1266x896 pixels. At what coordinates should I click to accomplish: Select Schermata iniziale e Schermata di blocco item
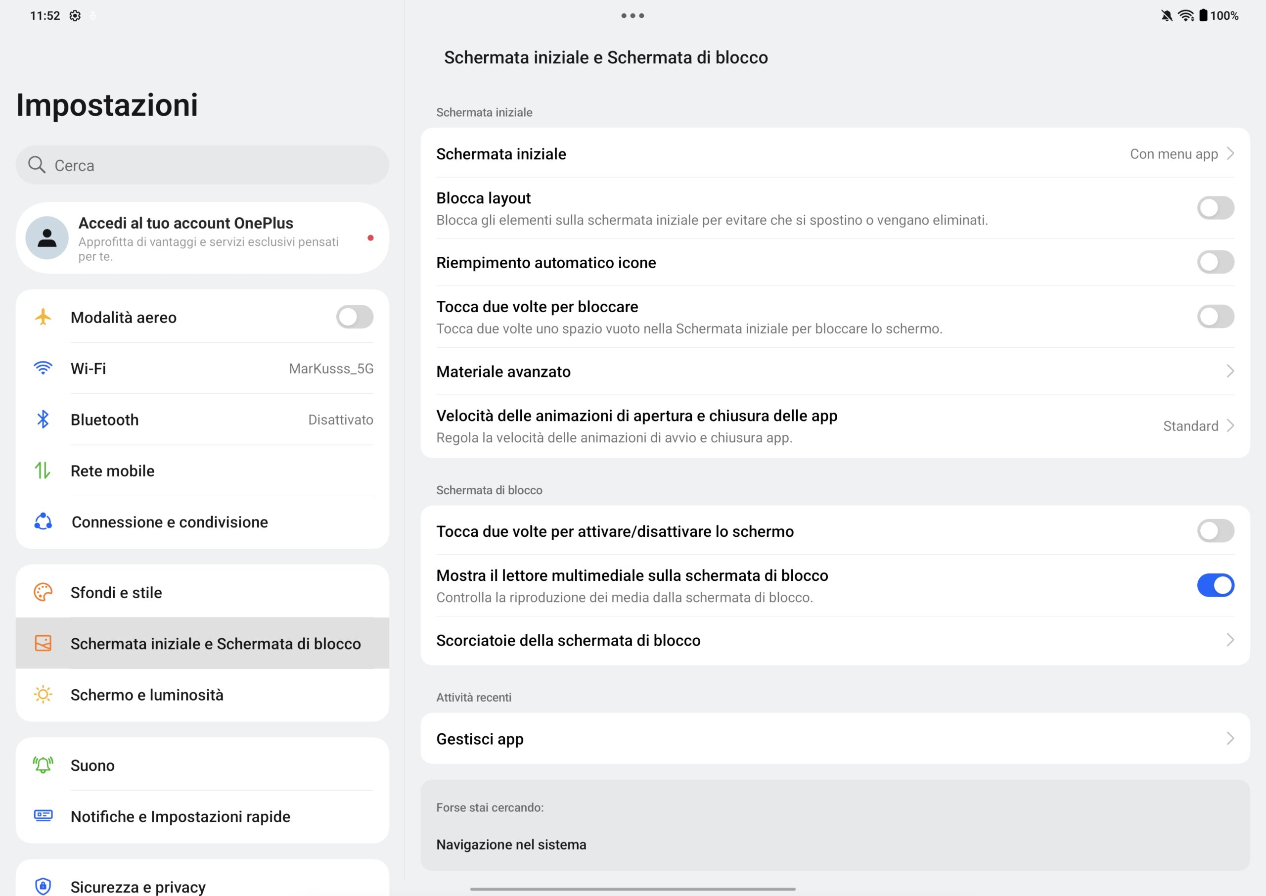point(202,643)
